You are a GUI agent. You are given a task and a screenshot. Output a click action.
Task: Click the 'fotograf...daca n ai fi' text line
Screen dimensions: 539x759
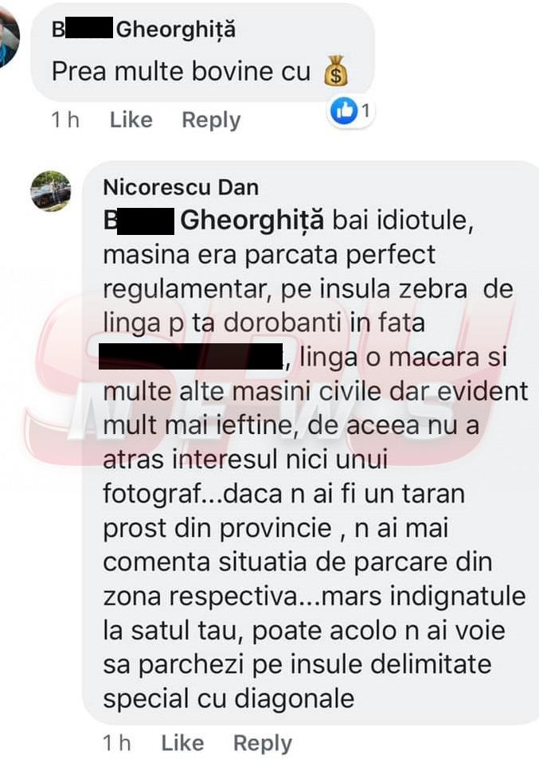click(x=283, y=495)
